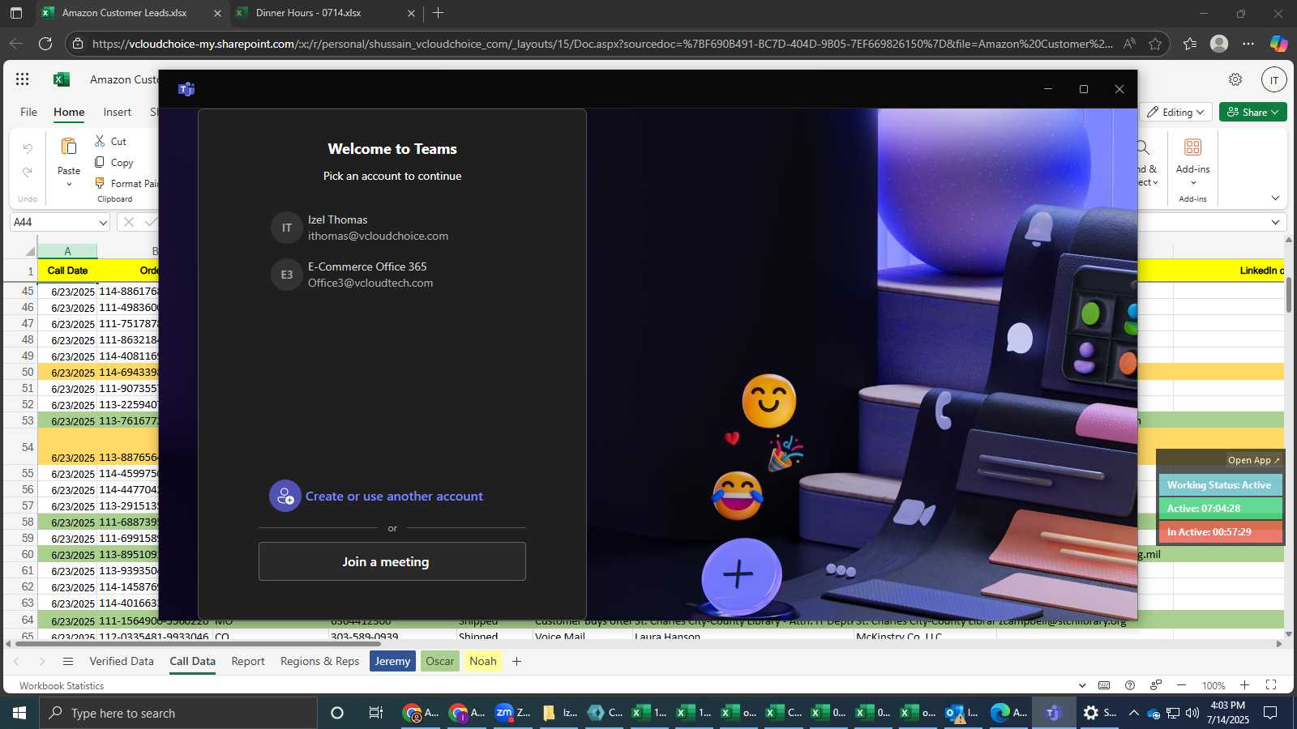The image size is (1297, 729).
Task: Collapse the ribbon with the chevron arrow
Action: click(1275, 198)
